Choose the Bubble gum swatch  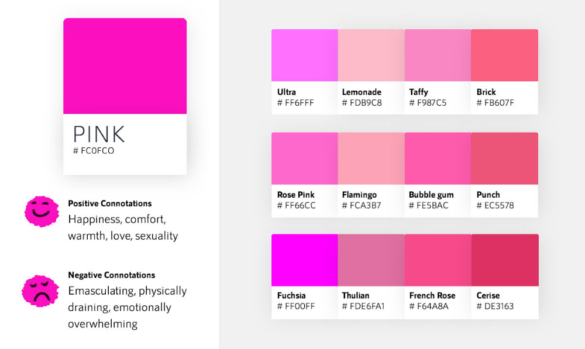click(438, 158)
